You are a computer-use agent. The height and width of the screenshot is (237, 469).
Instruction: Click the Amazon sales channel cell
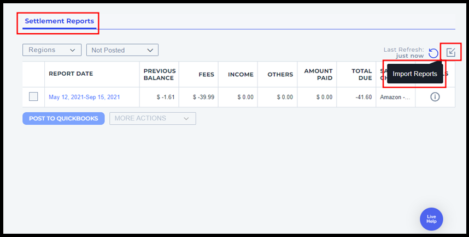click(x=395, y=97)
